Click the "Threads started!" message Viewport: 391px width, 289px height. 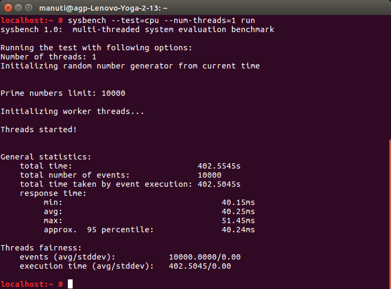[38, 130]
